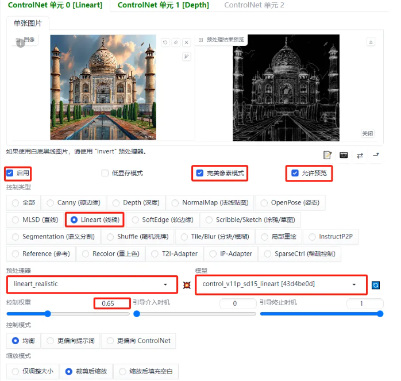401x381 pixels.
Task: Click the notepad edit icon below the preview
Action: tap(327, 155)
